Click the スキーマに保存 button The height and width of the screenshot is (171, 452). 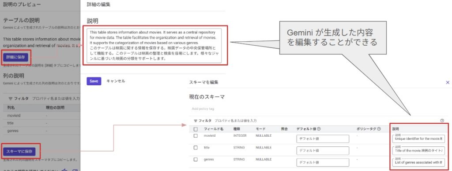[19, 151]
